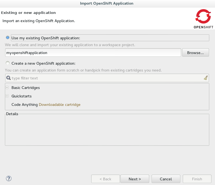The image size is (215, 185).
Task: Click the OpenShift logo in the header
Action: (x=203, y=19)
